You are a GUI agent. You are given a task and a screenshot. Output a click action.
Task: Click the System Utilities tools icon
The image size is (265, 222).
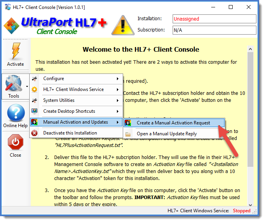tap(34, 100)
